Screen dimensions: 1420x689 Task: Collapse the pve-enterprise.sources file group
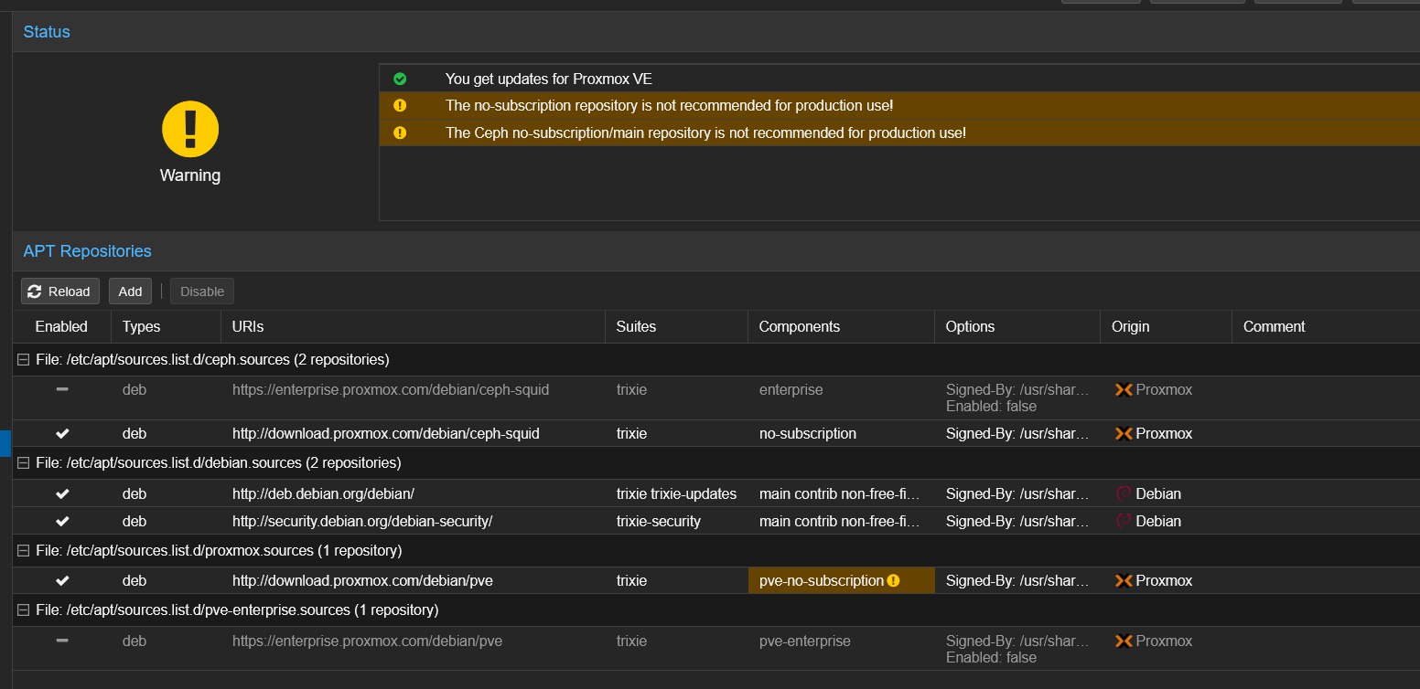click(x=24, y=609)
